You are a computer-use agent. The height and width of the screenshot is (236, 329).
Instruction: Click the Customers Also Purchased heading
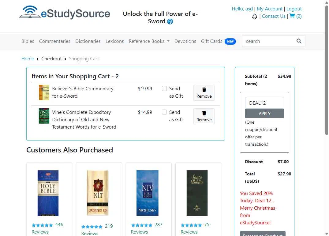(70, 150)
